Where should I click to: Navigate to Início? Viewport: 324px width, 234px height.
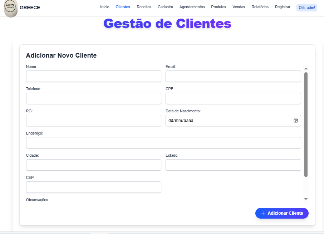point(105,6)
